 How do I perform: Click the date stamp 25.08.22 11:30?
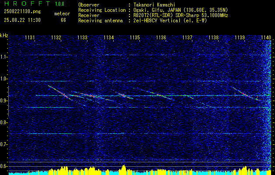[22, 20]
